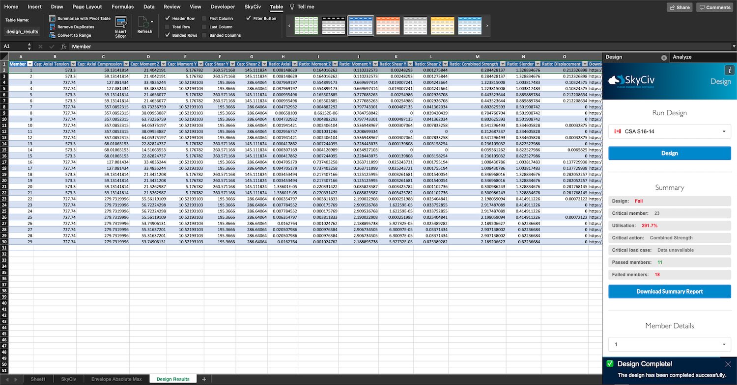The height and width of the screenshot is (385, 737).
Task: Click the Select All corner triangle
Action: [x=4, y=57]
